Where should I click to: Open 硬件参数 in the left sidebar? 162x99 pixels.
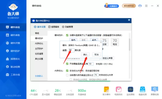[13, 35]
